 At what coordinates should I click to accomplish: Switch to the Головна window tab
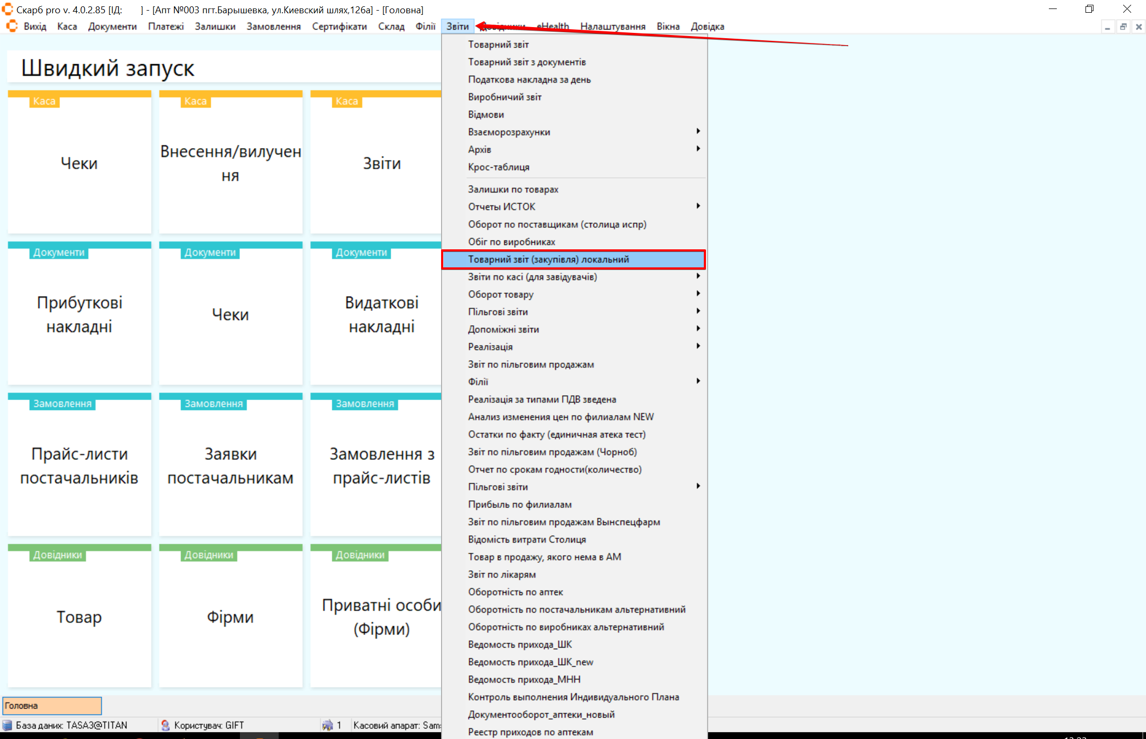click(x=52, y=706)
